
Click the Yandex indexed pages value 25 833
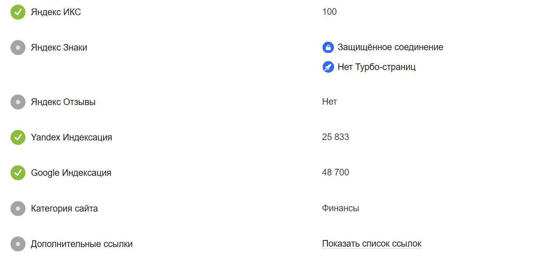click(x=335, y=137)
